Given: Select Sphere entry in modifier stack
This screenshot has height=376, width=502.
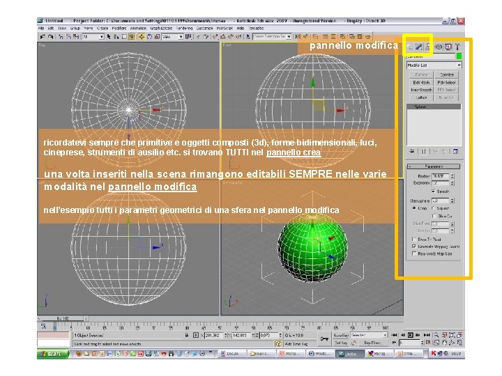Looking at the screenshot, I should [434, 107].
